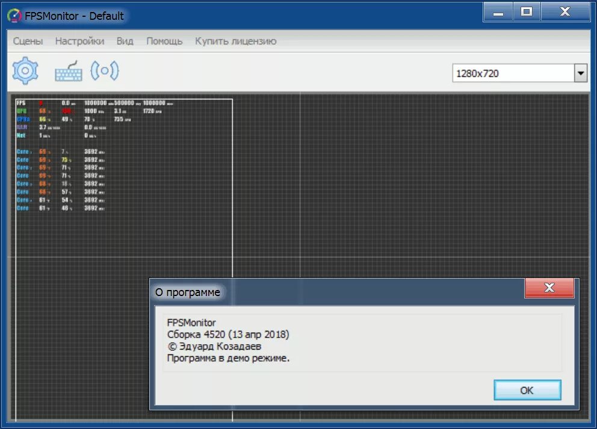Close the FPSMonitor main window

565,12
